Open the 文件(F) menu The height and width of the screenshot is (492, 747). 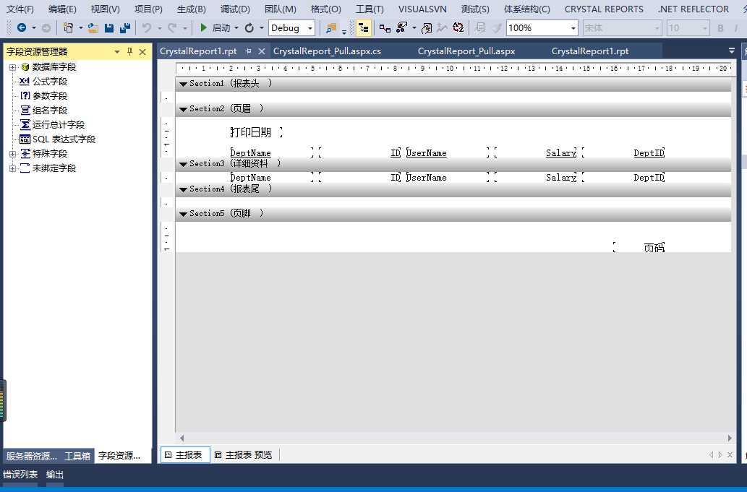20,9
